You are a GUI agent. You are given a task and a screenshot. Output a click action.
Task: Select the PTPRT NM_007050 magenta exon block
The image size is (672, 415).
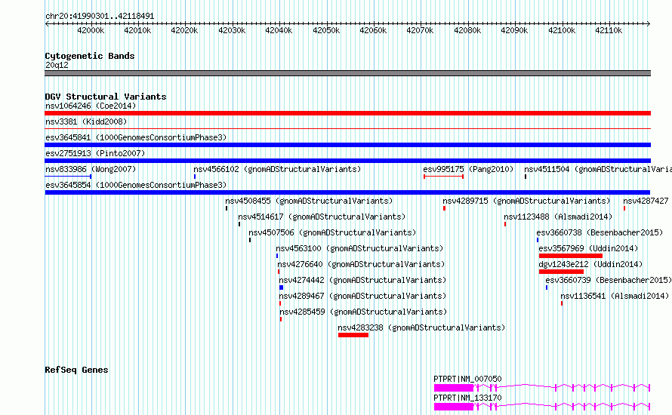coord(454,388)
